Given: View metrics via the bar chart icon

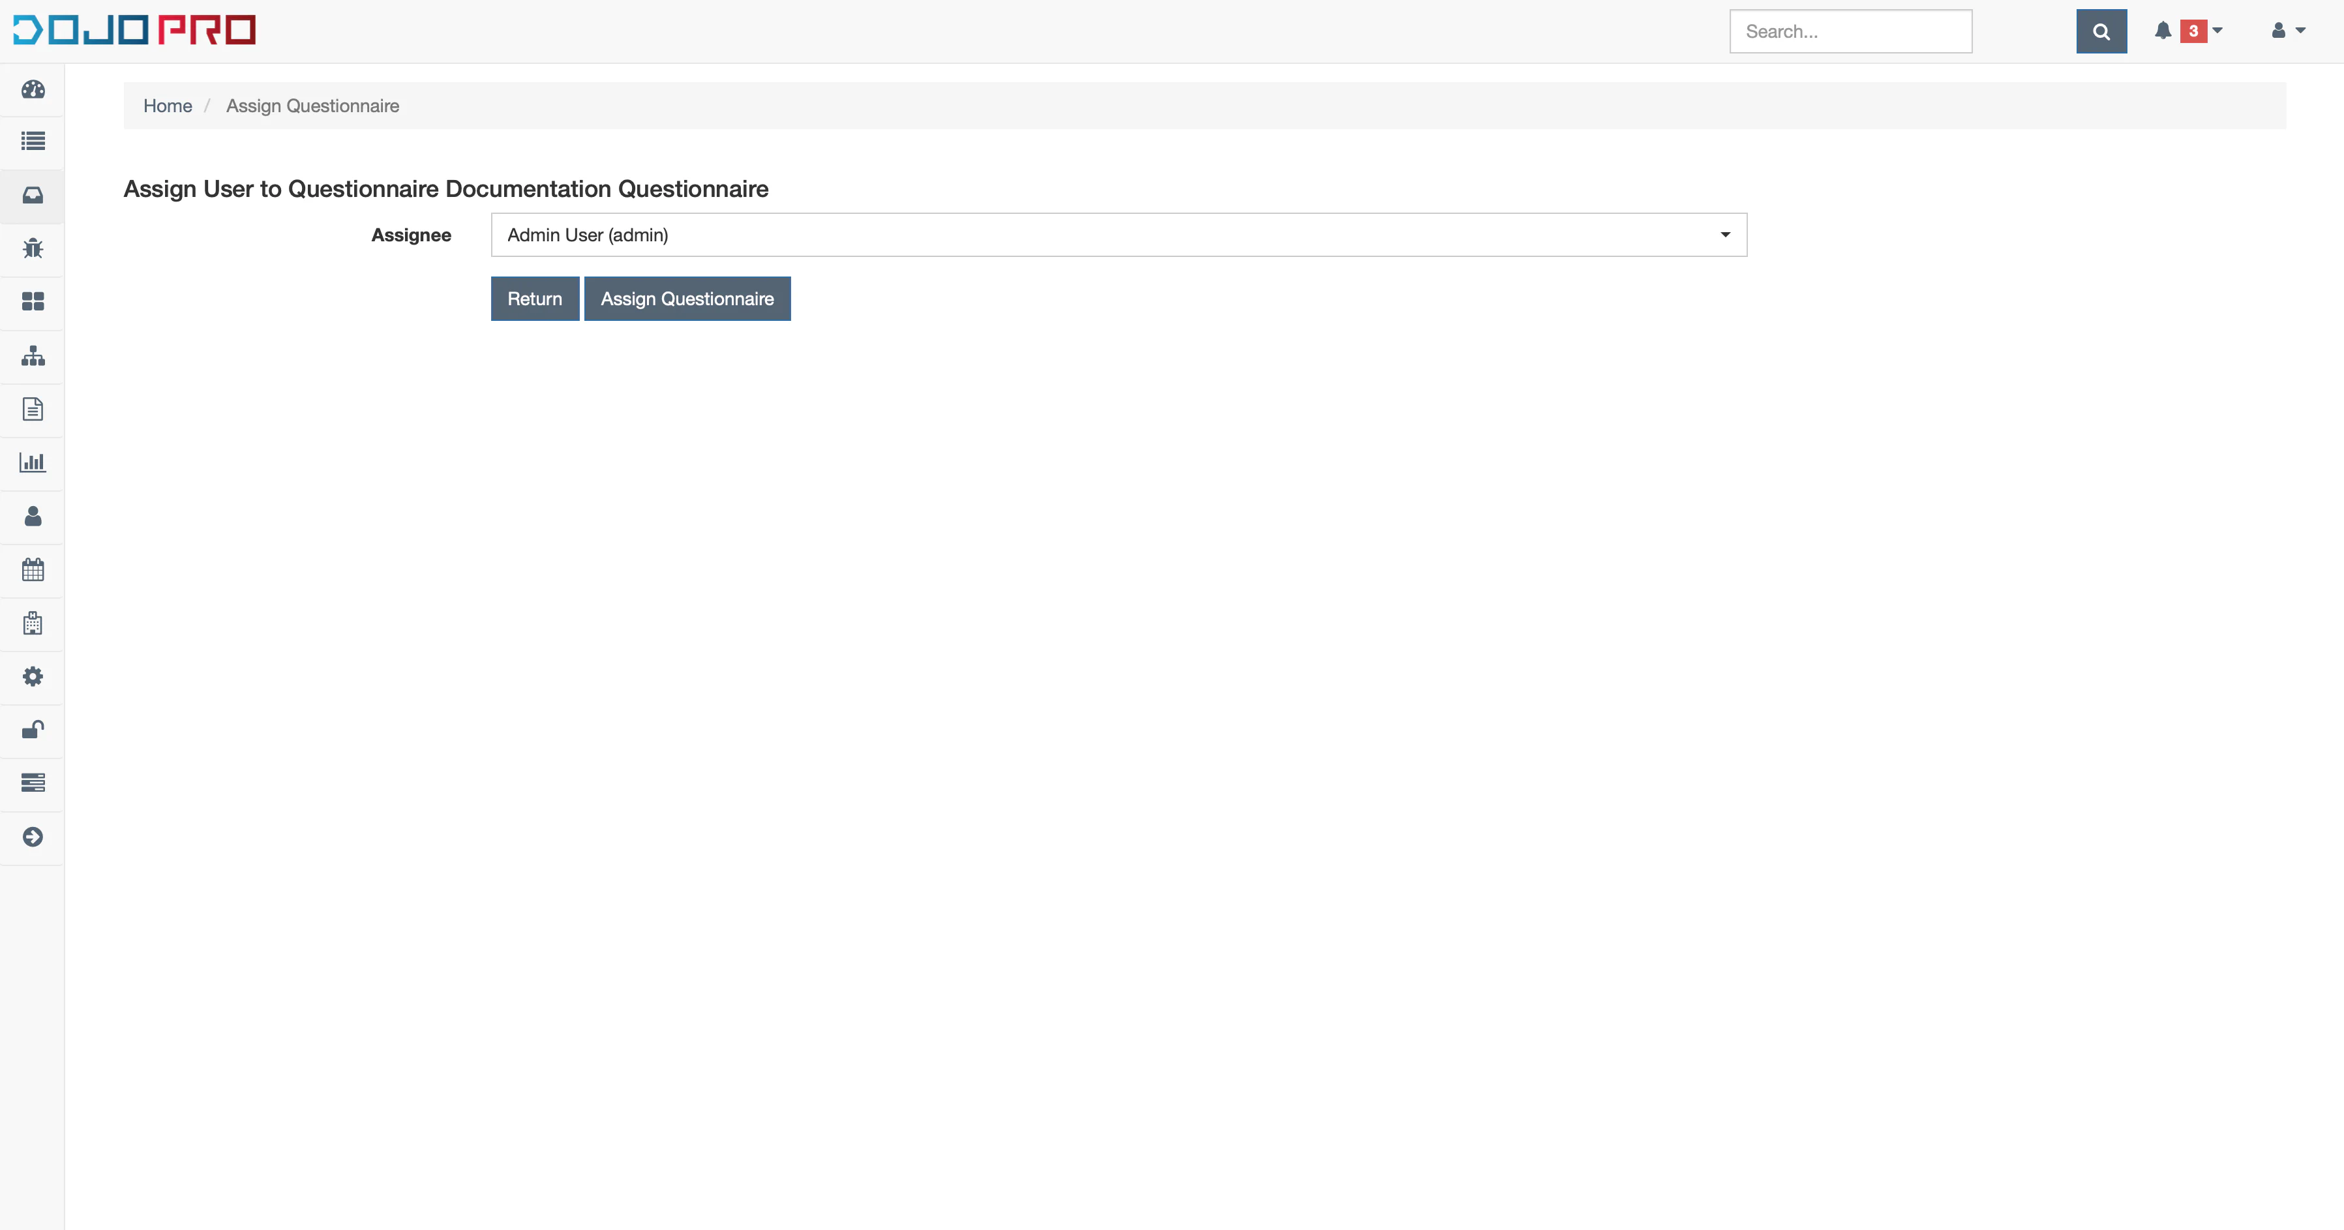Looking at the screenshot, I should (x=33, y=462).
